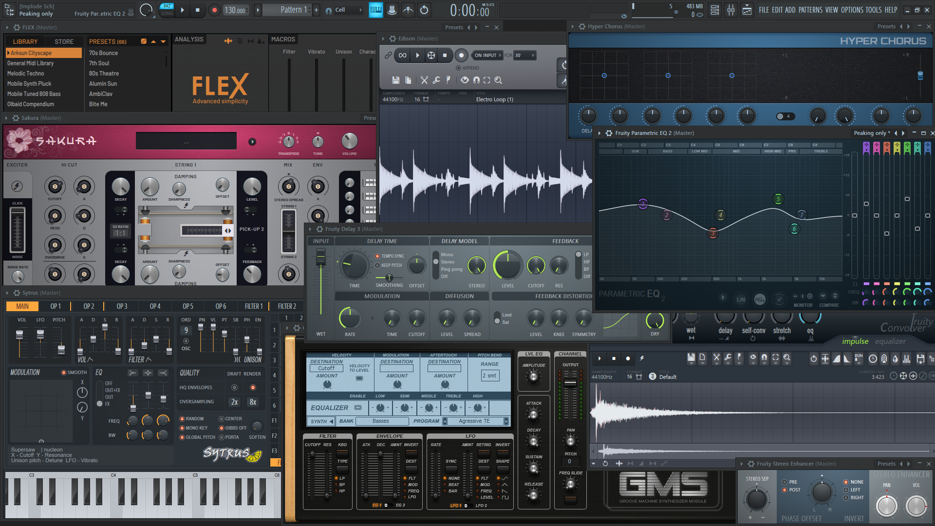Click Edison's magnet snap icon
This screenshot has height=526, width=935.
pyautogui.click(x=476, y=80)
